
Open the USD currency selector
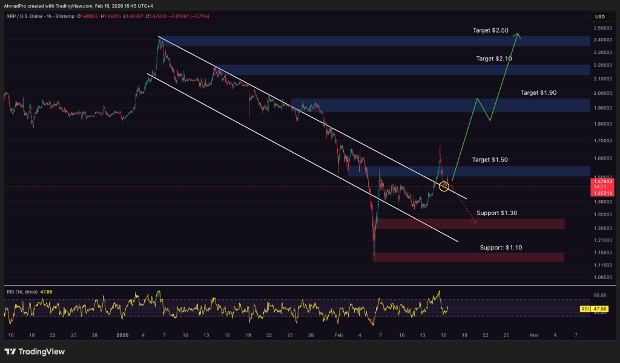(599, 17)
